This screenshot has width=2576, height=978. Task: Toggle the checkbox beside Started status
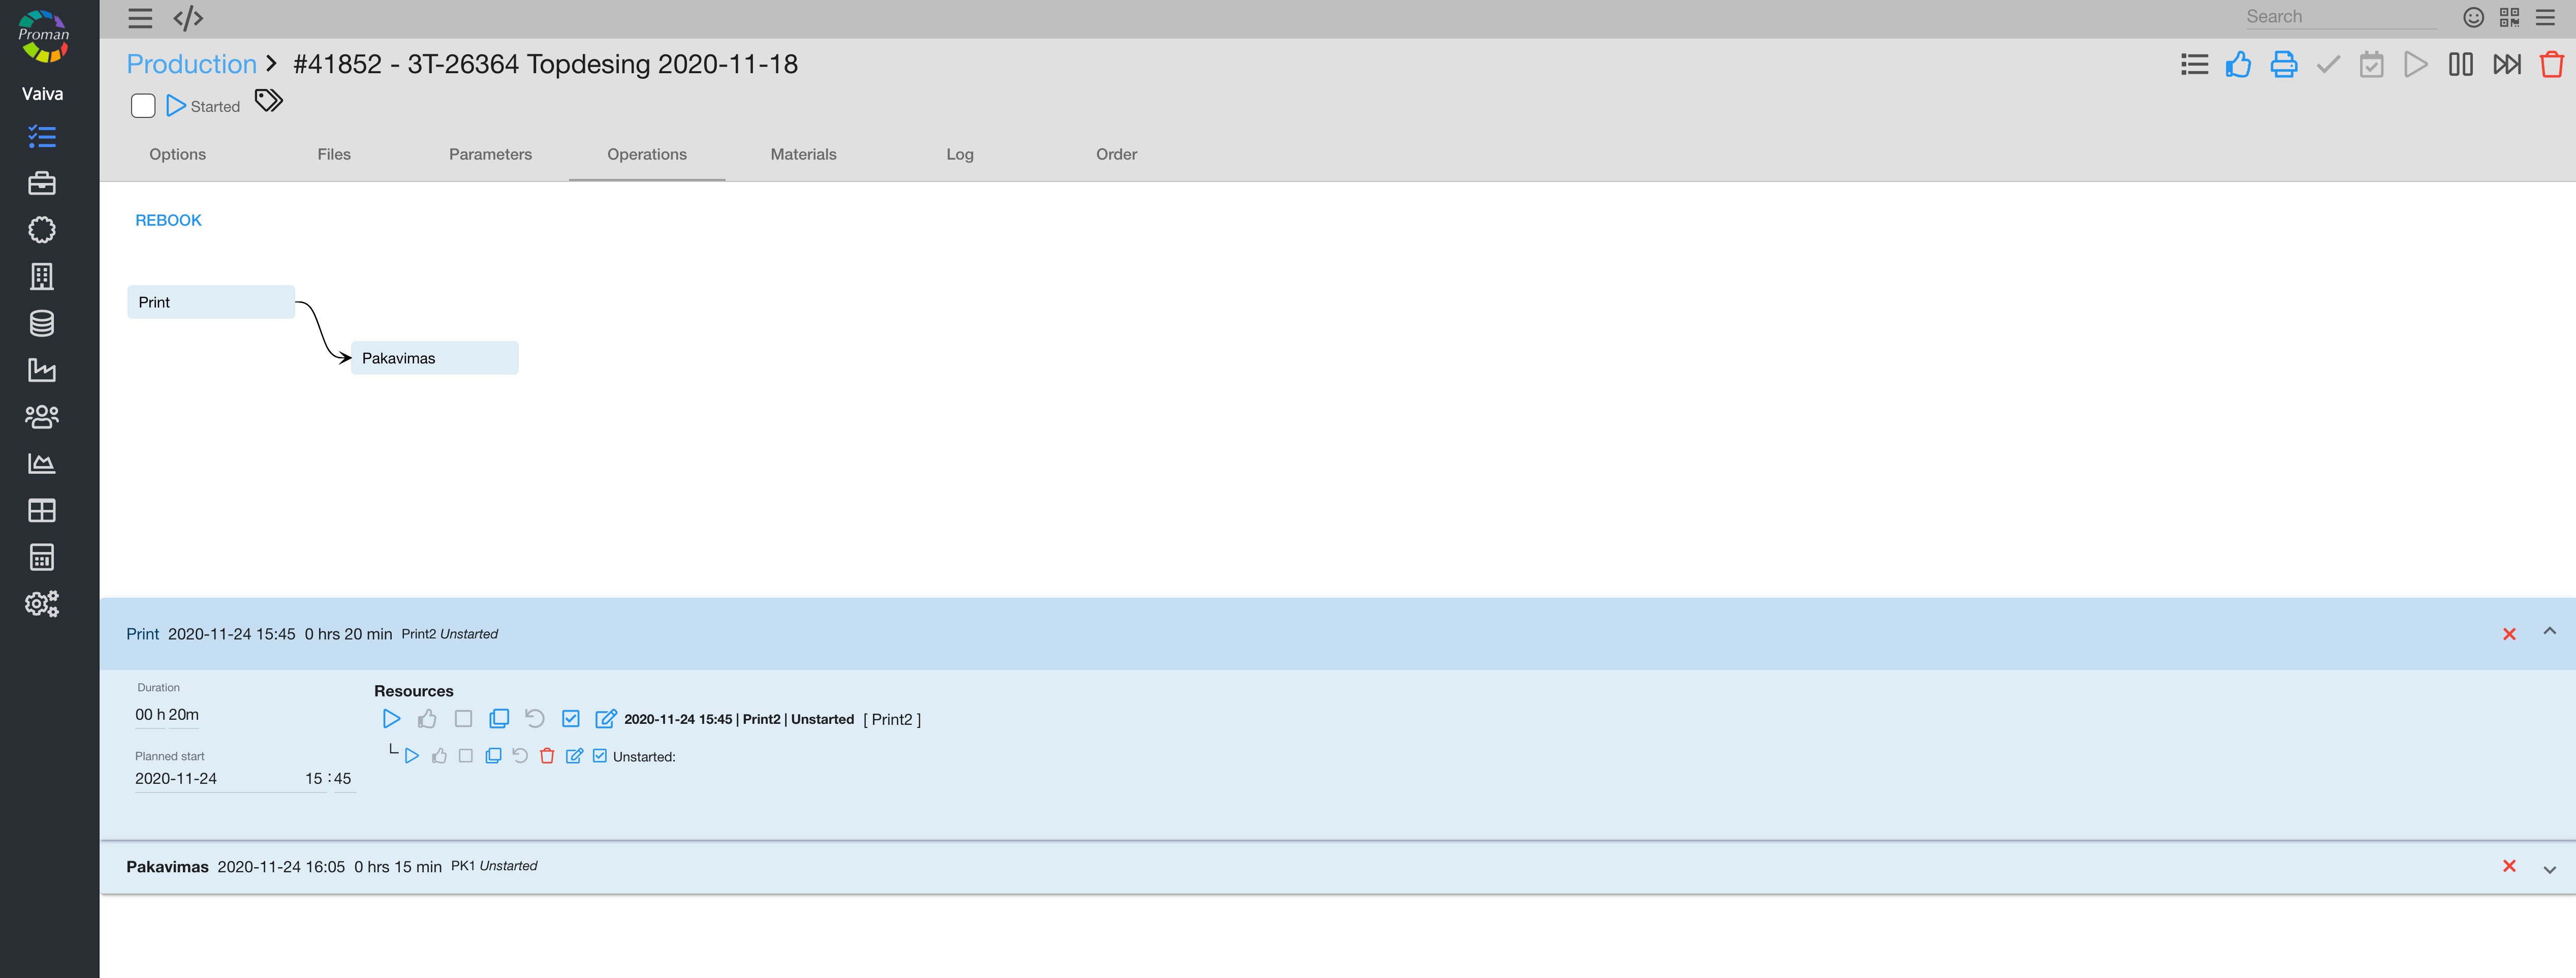click(143, 106)
